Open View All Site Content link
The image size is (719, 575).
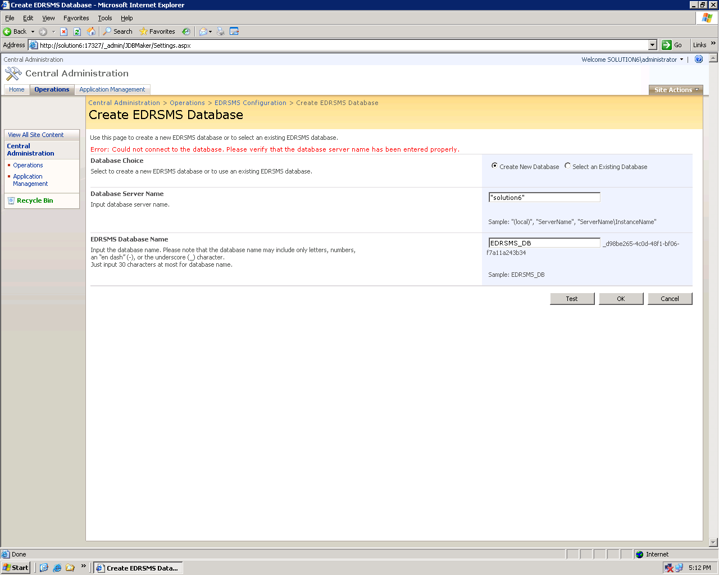36,135
